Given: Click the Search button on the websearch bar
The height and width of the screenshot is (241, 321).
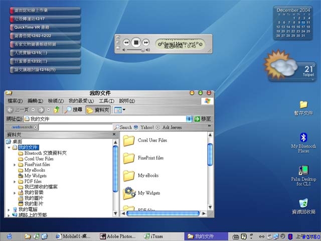Looking at the screenshot, I should pyautogui.click(x=123, y=127).
